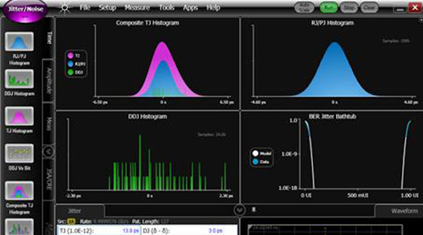Click the blue RJ/PJ legend color dot
The image size is (423, 235).
(x=71, y=64)
